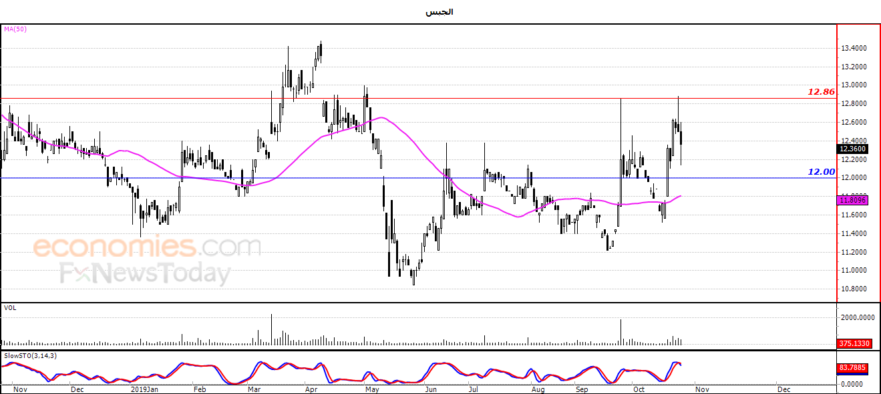Screen dimensions: 881x394
Task: Select the Oct date axis label
Action: coord(639,389)
